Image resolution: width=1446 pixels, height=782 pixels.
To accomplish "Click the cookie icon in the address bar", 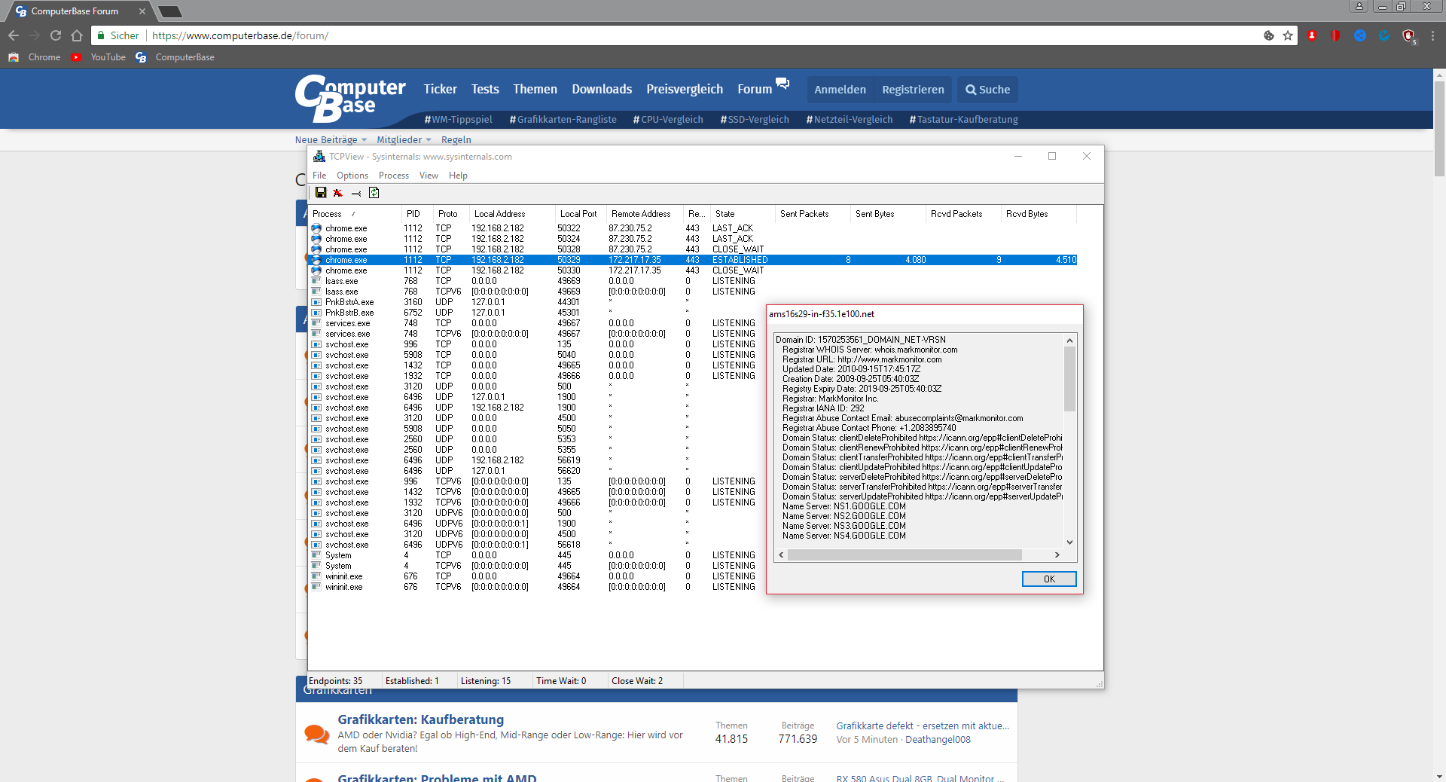I will tap(1269, 35).
